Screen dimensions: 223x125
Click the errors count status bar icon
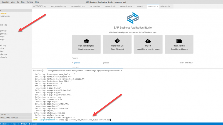(x=22, y=124)
